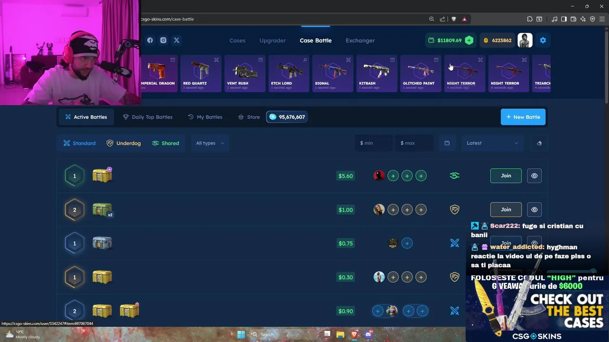Focus the $ min price field
Screen dimensions: 609x342
[x=374, y=143]
